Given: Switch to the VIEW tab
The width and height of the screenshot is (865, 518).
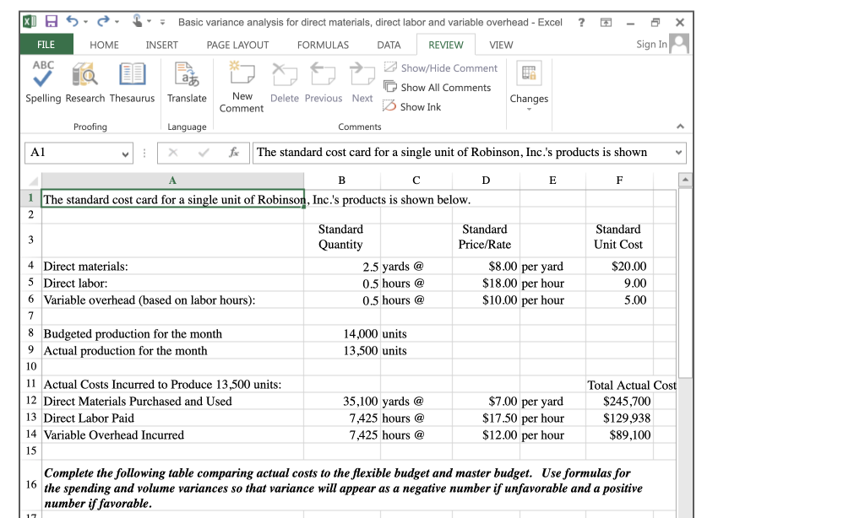Looking at the screenshot, I should tap(501, 46).
